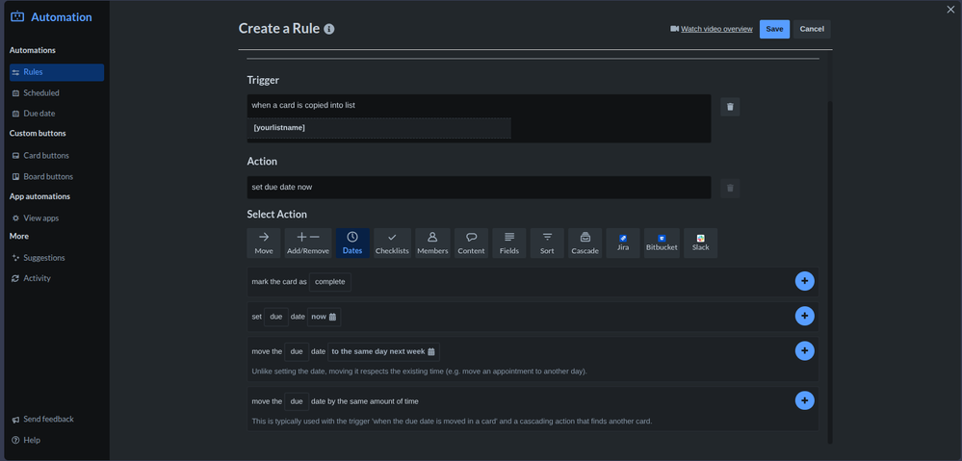Select the Dates action category
This screenshot has width=962, height=461.
[x=352, y=243]
